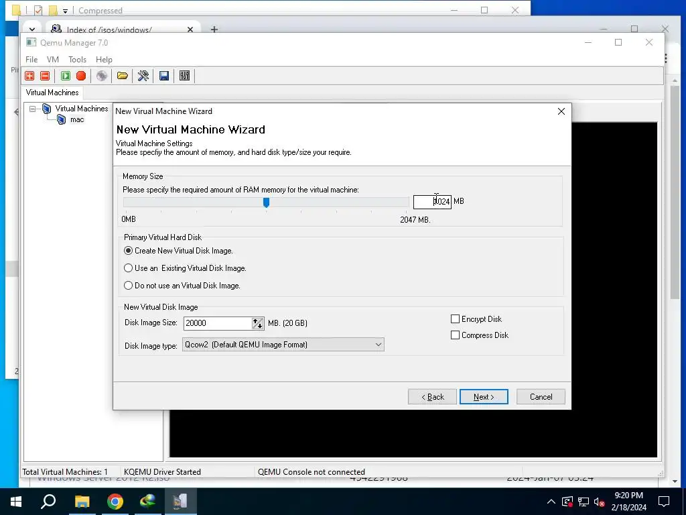The width and height of the screenshot is (686, 515).
Task: Click 'QEMU Console not connected' status text
Action: pos(311,471)
